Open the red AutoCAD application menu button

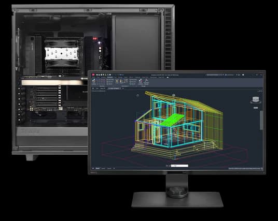point(93,75)
